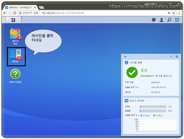This screenshot has height=139, width=184.
Task: Click the DSM search magnifier icon
Action: click(x=169, y=20)
